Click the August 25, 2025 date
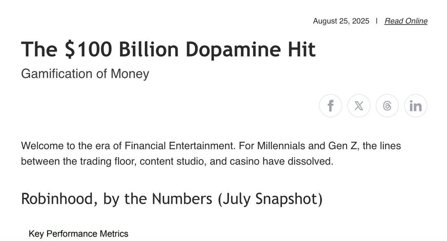The height and width of the screenshot is (241, 447). pyautogui.click(x=341, y=21)
